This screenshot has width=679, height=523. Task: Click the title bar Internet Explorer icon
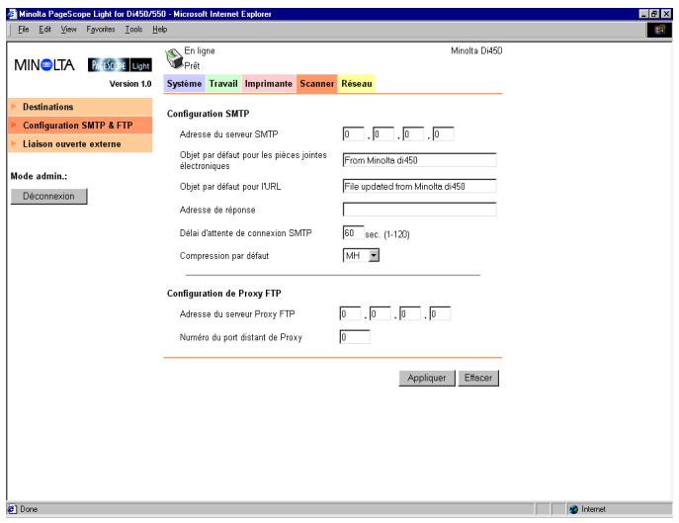[x=12, y=14]
